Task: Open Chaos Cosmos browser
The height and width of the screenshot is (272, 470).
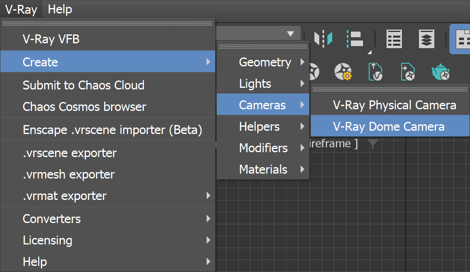Action: tap(108, 106)
